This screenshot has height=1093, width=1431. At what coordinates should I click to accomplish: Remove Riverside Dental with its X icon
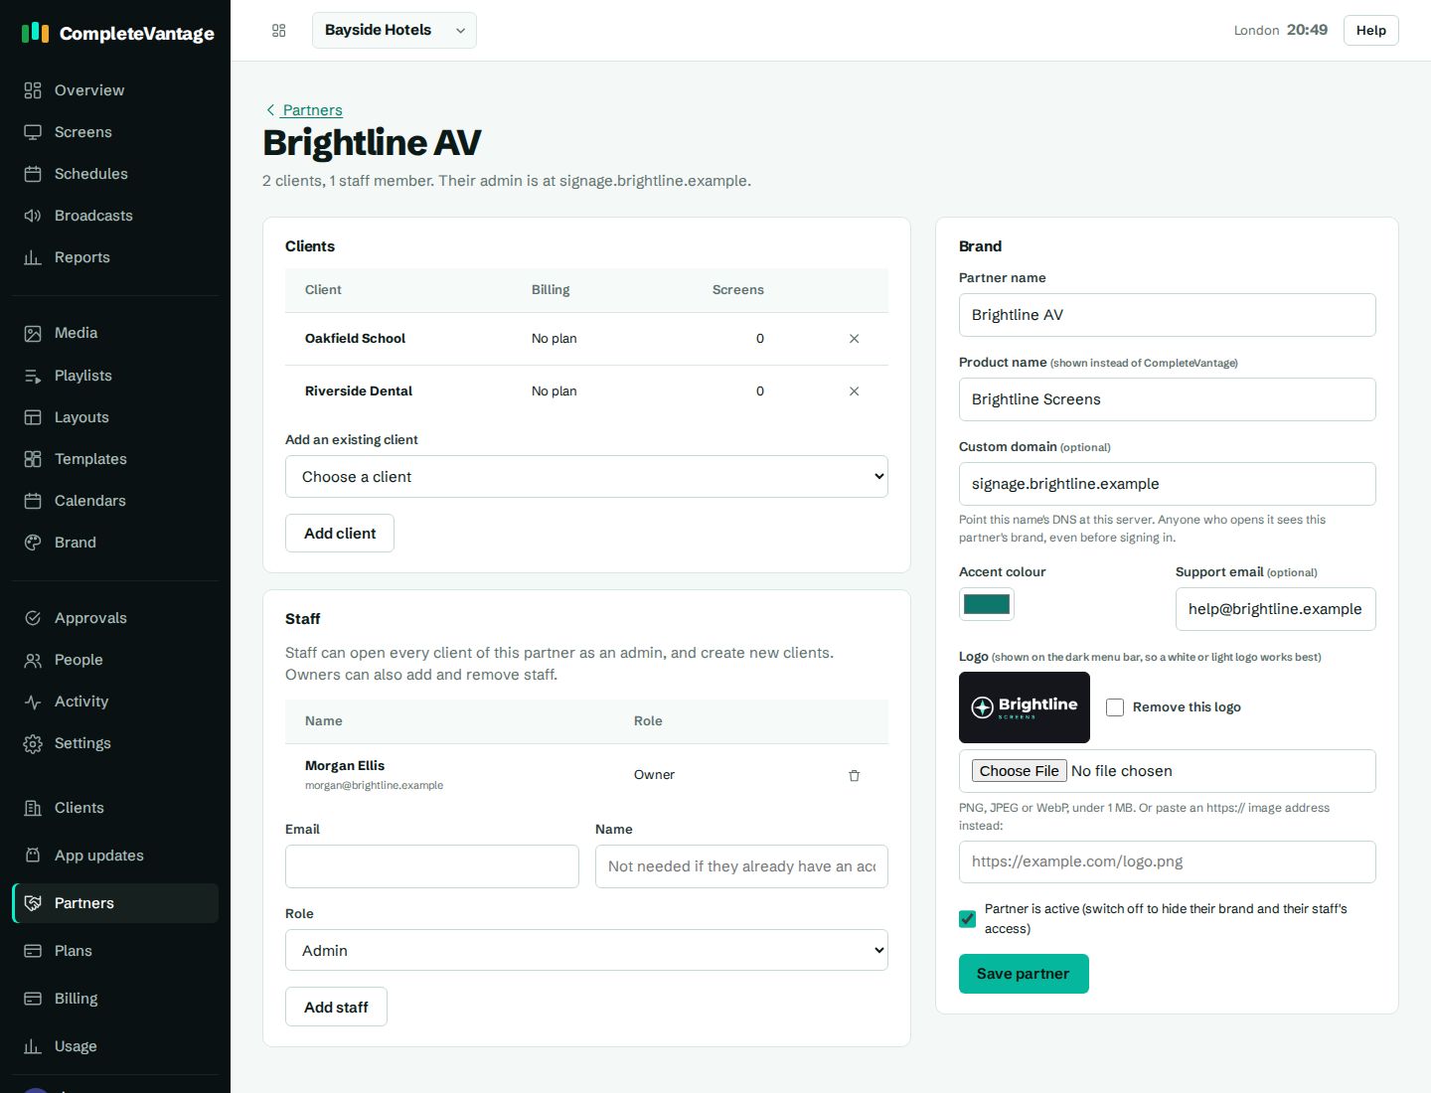(x=854, y=391)
